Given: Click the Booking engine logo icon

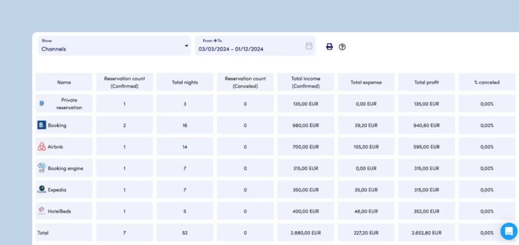Looking at the screenshot, I should point(42,168).
